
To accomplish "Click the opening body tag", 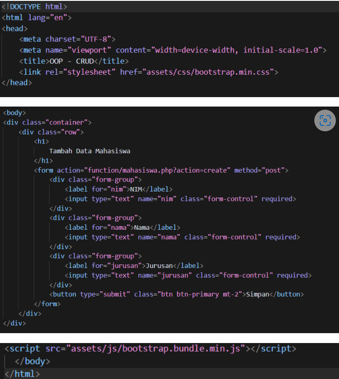I will coord(14,113).
